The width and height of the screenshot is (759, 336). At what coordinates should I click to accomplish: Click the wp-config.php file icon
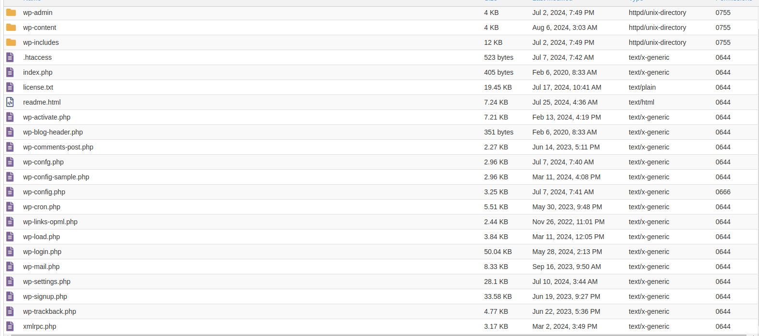(10, 192)
